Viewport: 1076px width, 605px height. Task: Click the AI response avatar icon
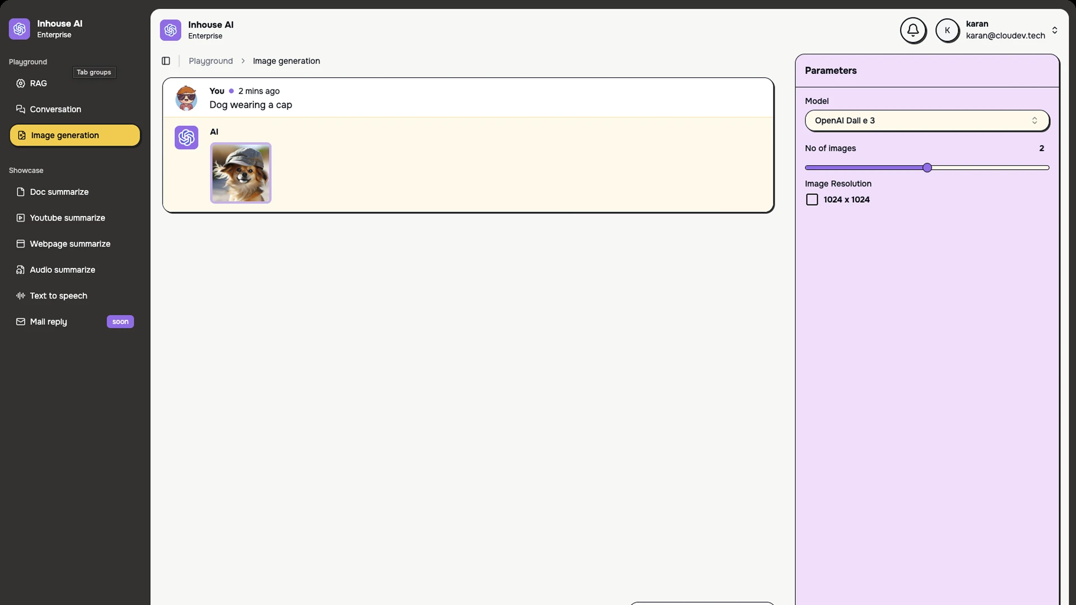tap(186, 137)
